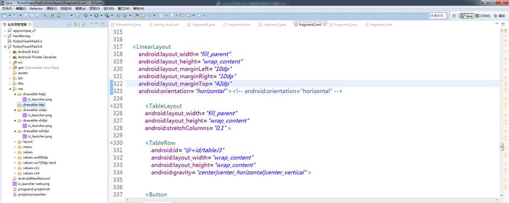The image size is (509, 203).
Task: Collapse the RobotTeachPad3.4 project
Action: tap(5, 47)
